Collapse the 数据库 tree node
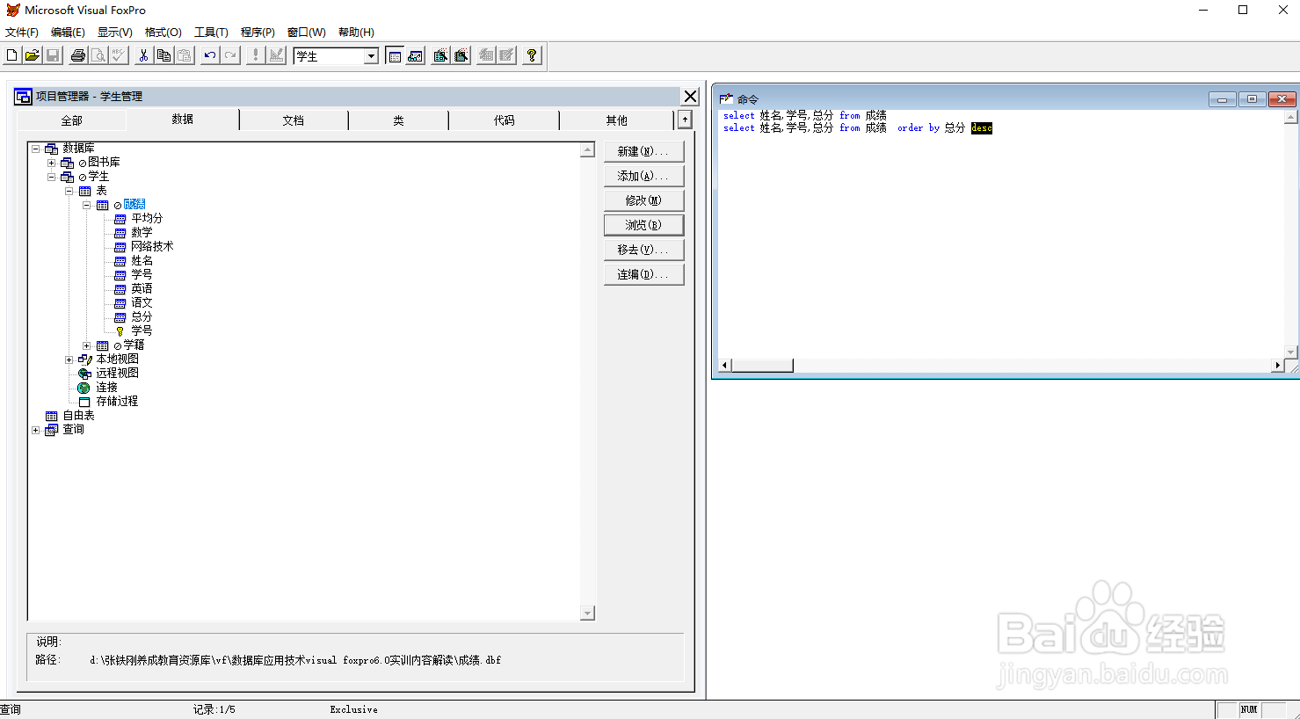This screenshot has height=719, width=1300. click(36, 149)
